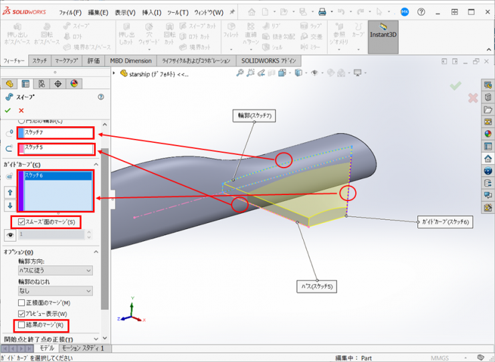Select スケッチ6 in guide curve list
495x362 pixels.
[58, 176]
